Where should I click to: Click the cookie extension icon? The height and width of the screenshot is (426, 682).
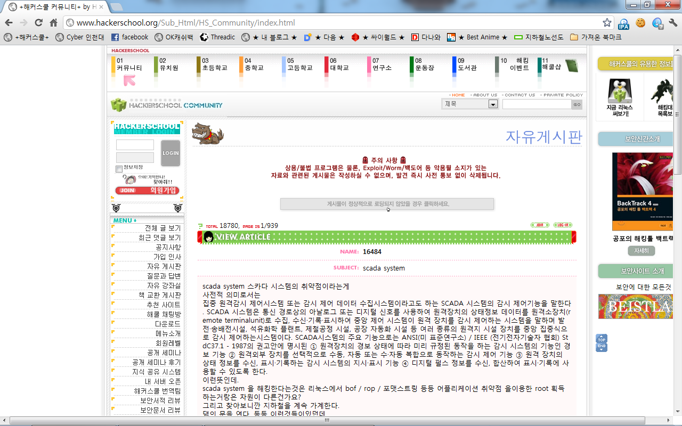pos(640,23)
